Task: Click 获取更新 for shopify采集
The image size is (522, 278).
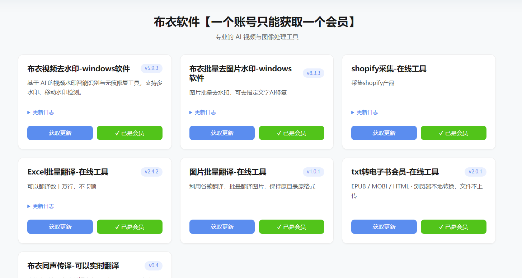Action: pyautogui.click(x=384, y=133)
